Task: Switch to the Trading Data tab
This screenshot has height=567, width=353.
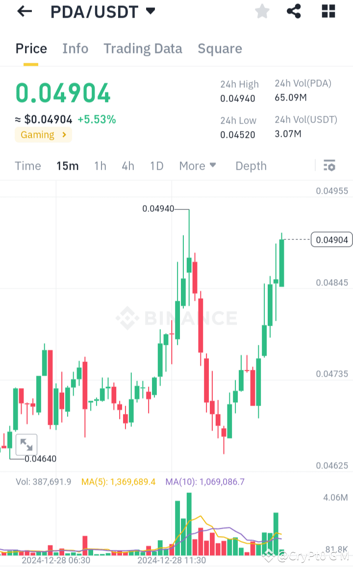Action: click(x=143, y=49)
